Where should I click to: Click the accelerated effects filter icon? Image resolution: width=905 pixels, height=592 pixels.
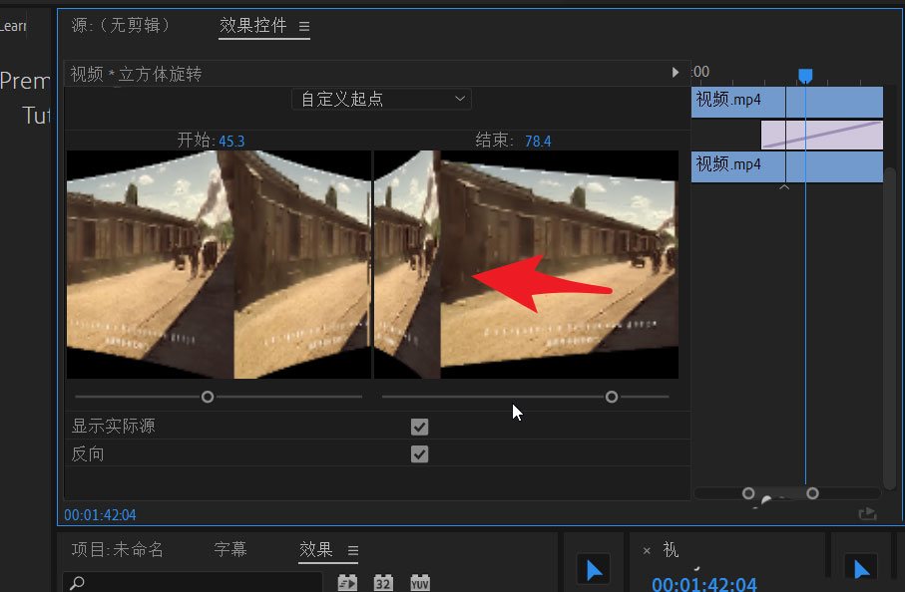pyautogui.click(x=347, y=582)
